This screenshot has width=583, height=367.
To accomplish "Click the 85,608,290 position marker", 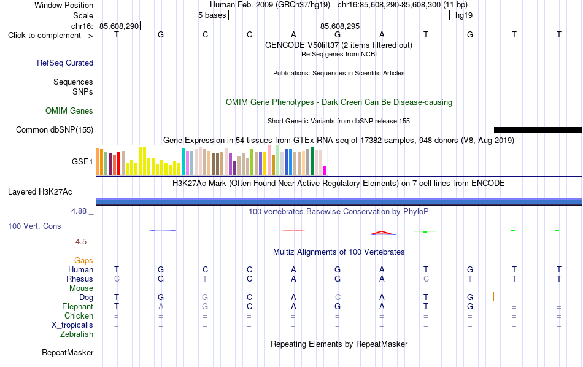I will coord(120,26).
